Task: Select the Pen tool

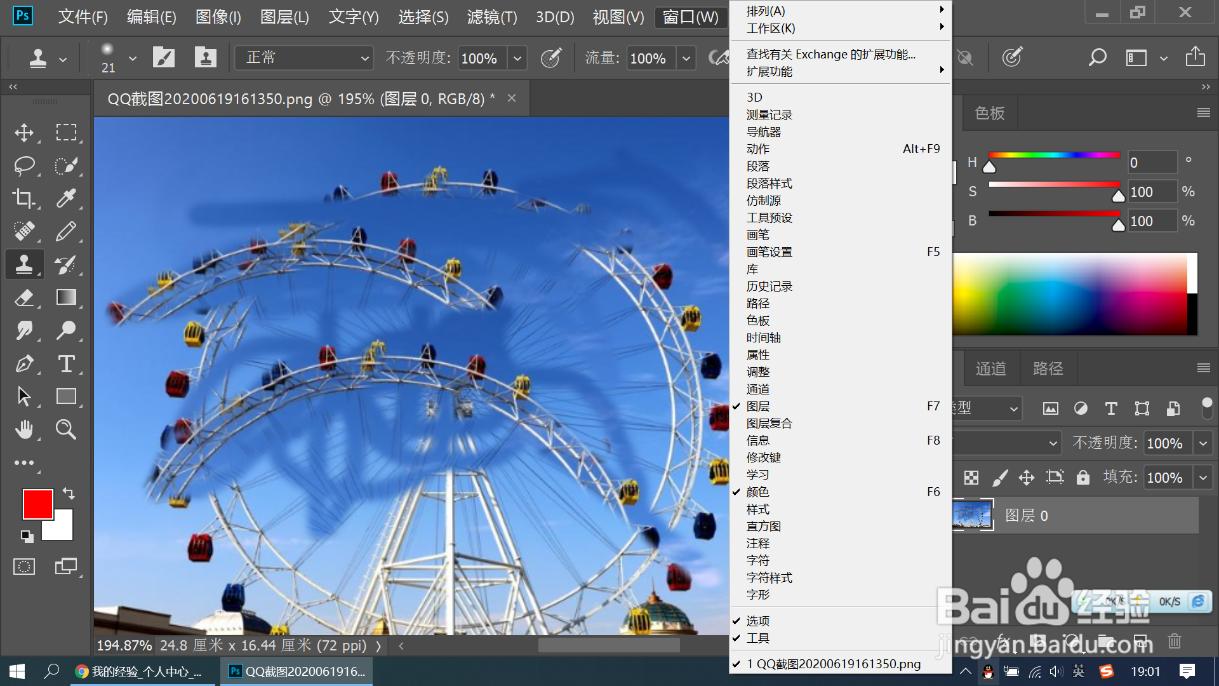Action: click(x=24, y=364)
